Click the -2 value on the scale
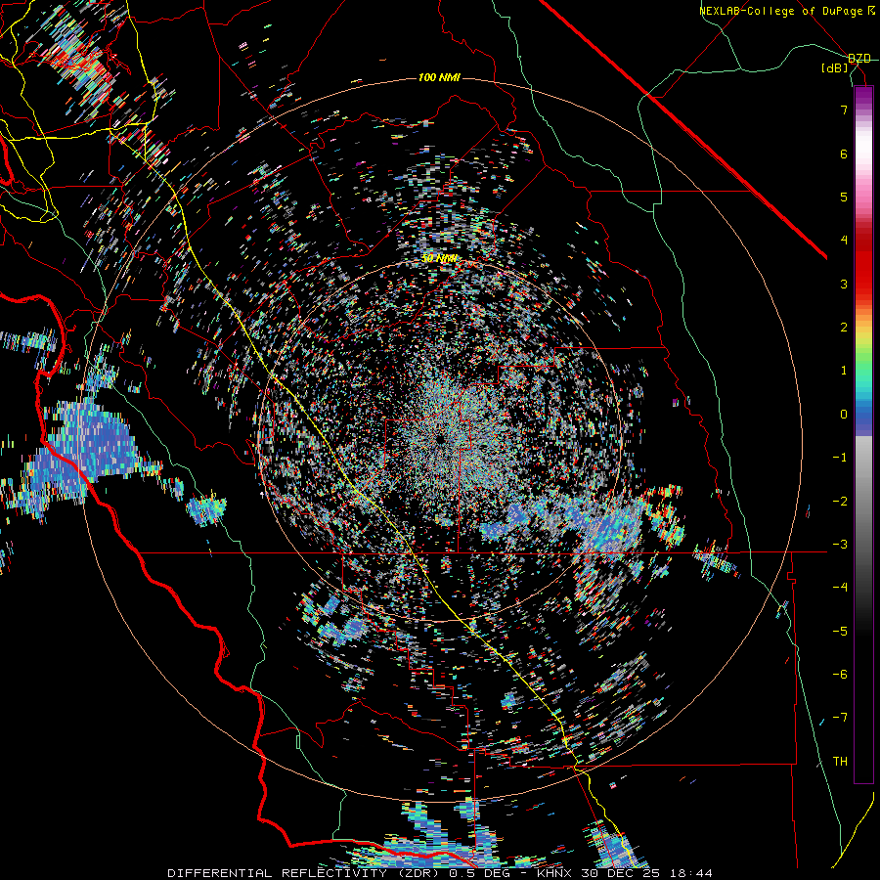The height and width of the screenshot is (880, 880). [840, 501]
